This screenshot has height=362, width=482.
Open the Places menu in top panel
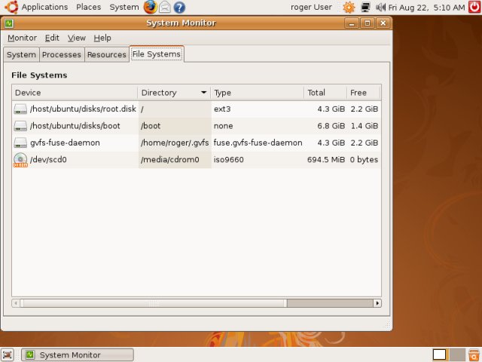(x=89, y=7)
